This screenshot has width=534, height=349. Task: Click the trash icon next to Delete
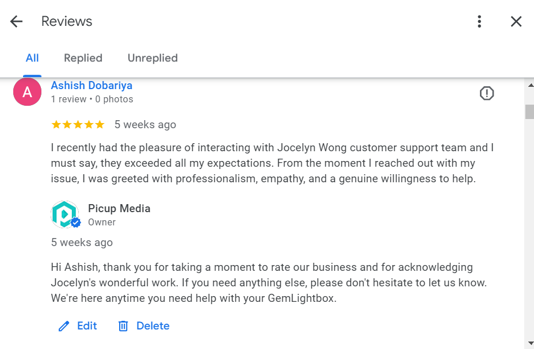click(x=123, y=325)
